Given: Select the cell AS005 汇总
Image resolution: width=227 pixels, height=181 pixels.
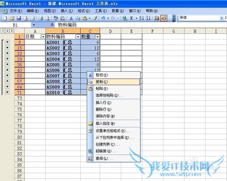Looking at the screenshot, I should click(x=63, y=64).
